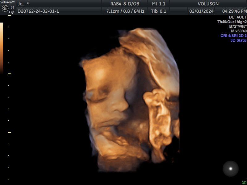This screenshot has width=247, height=185.
Task: Click the TIb 0.1 thermal index
Action: 159,11
